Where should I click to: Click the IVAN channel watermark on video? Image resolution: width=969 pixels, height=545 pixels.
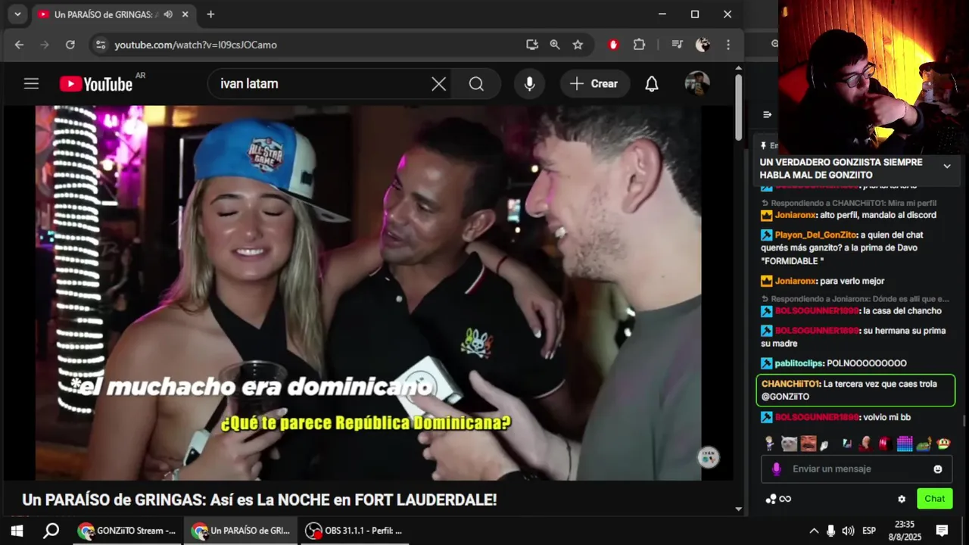point(709,456)
